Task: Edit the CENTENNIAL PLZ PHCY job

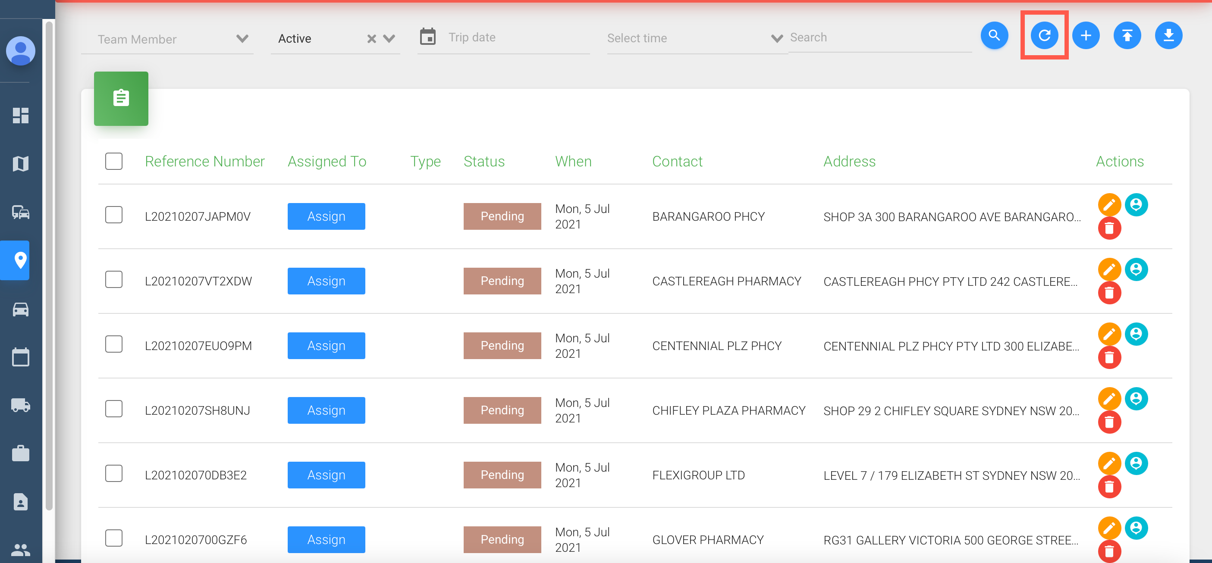Action: tap(1109, 334)
